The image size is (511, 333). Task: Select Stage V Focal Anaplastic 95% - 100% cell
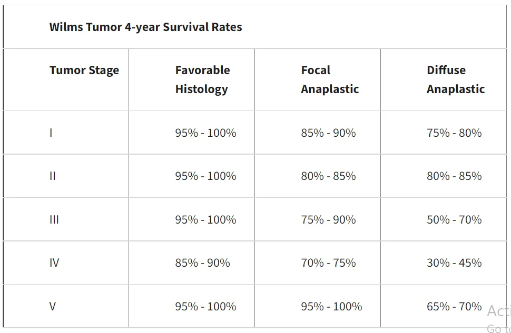[331, 307]
